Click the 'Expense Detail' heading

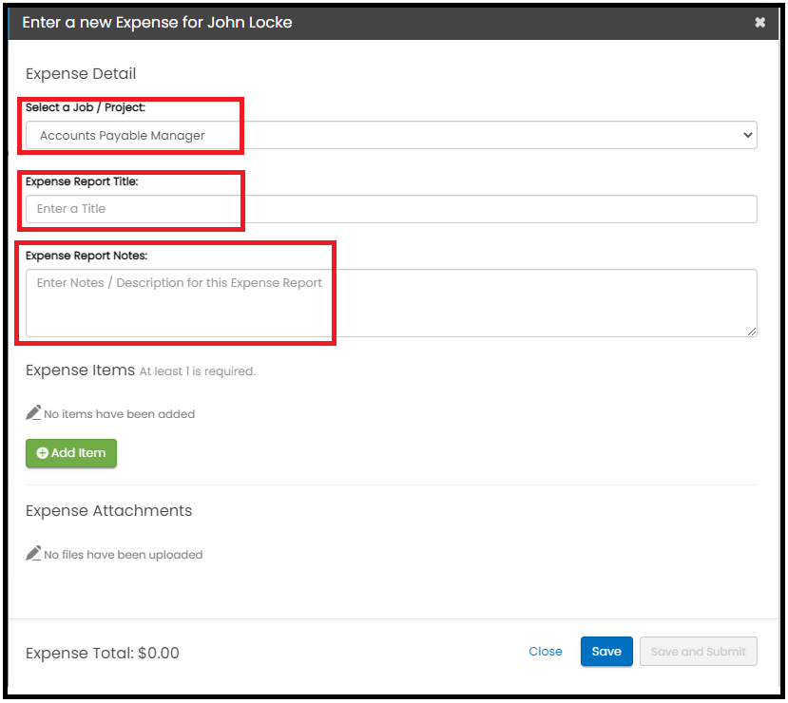pyautogui.click(x=81, y=74)
